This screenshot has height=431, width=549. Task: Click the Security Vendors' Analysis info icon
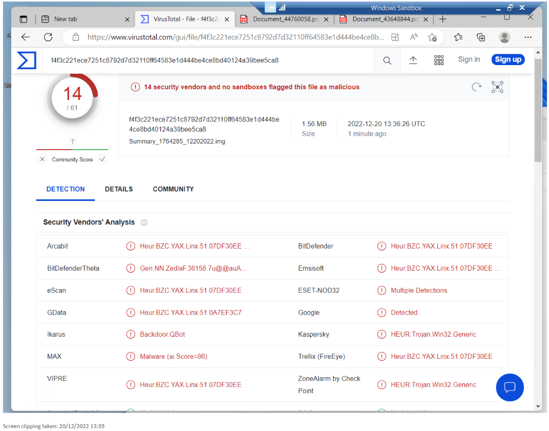pos(144,223)
